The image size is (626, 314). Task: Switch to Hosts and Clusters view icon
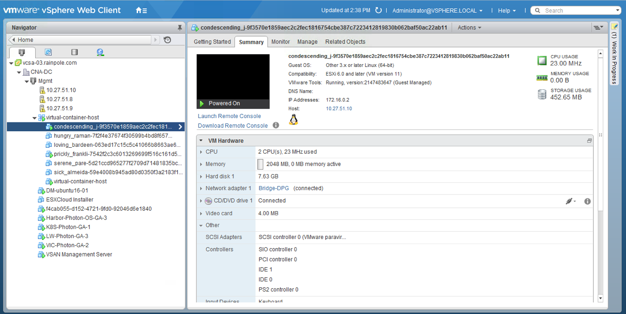click(x=21, y=52)
